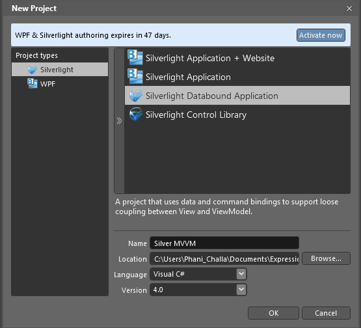361x328 pixels.
Task: Click the Name field containing Silver MVVM
Action: click(x=224, y=243)
